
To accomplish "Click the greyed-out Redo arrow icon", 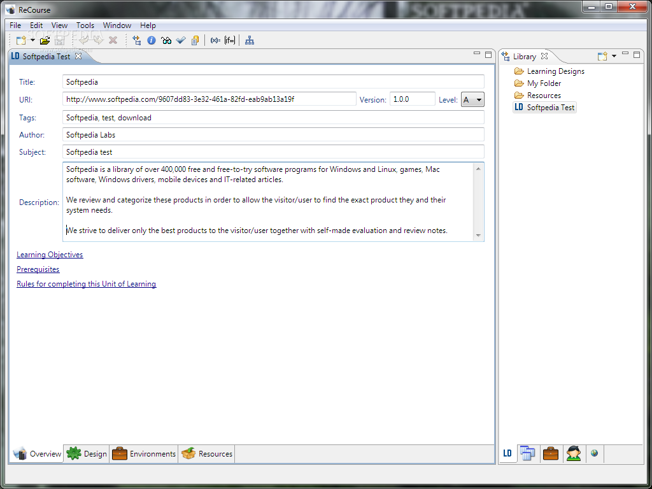I will click(x=98, y=40).
